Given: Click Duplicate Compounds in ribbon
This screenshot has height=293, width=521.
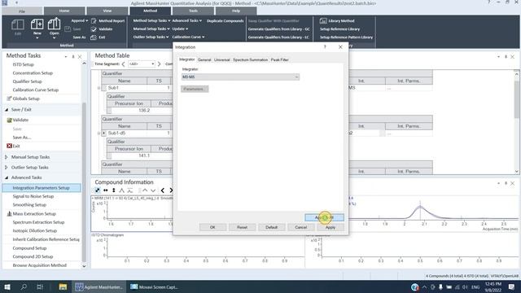Looking at the screenshot, I should click(x=225, y=20).
